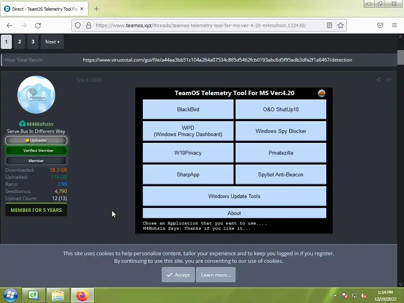Click the Verified Member badge
Screen dimensions: 404x303
click(36, 150)
